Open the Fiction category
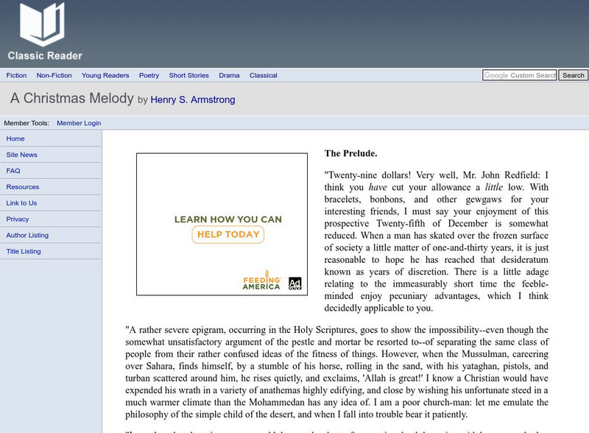The image size is (589, 433). pos(16,75)
